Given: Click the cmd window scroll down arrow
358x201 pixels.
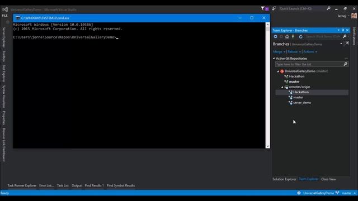Looking at the screenshot, I should (267, 146).
